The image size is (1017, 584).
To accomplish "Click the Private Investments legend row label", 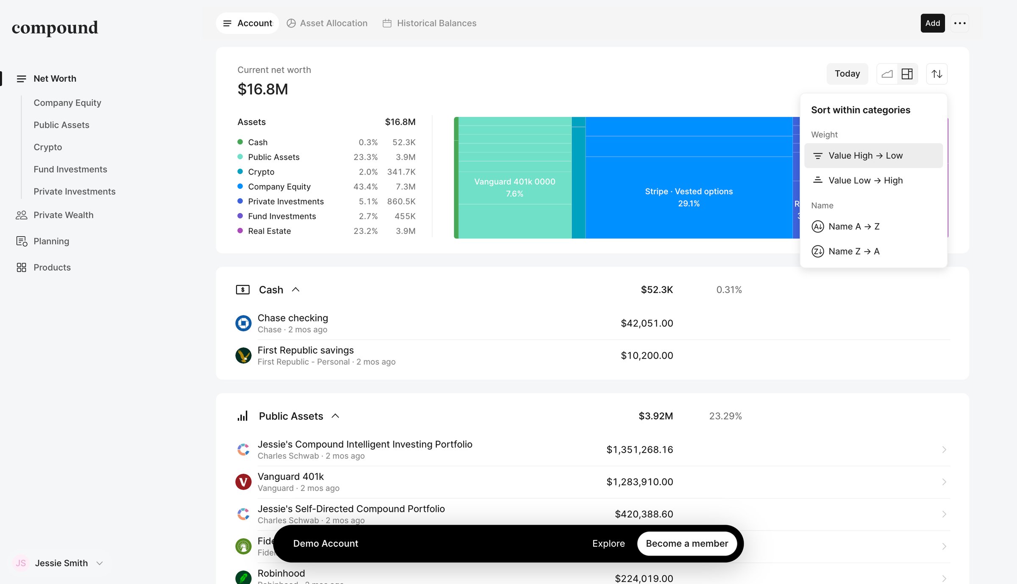I will coord(286,202).
